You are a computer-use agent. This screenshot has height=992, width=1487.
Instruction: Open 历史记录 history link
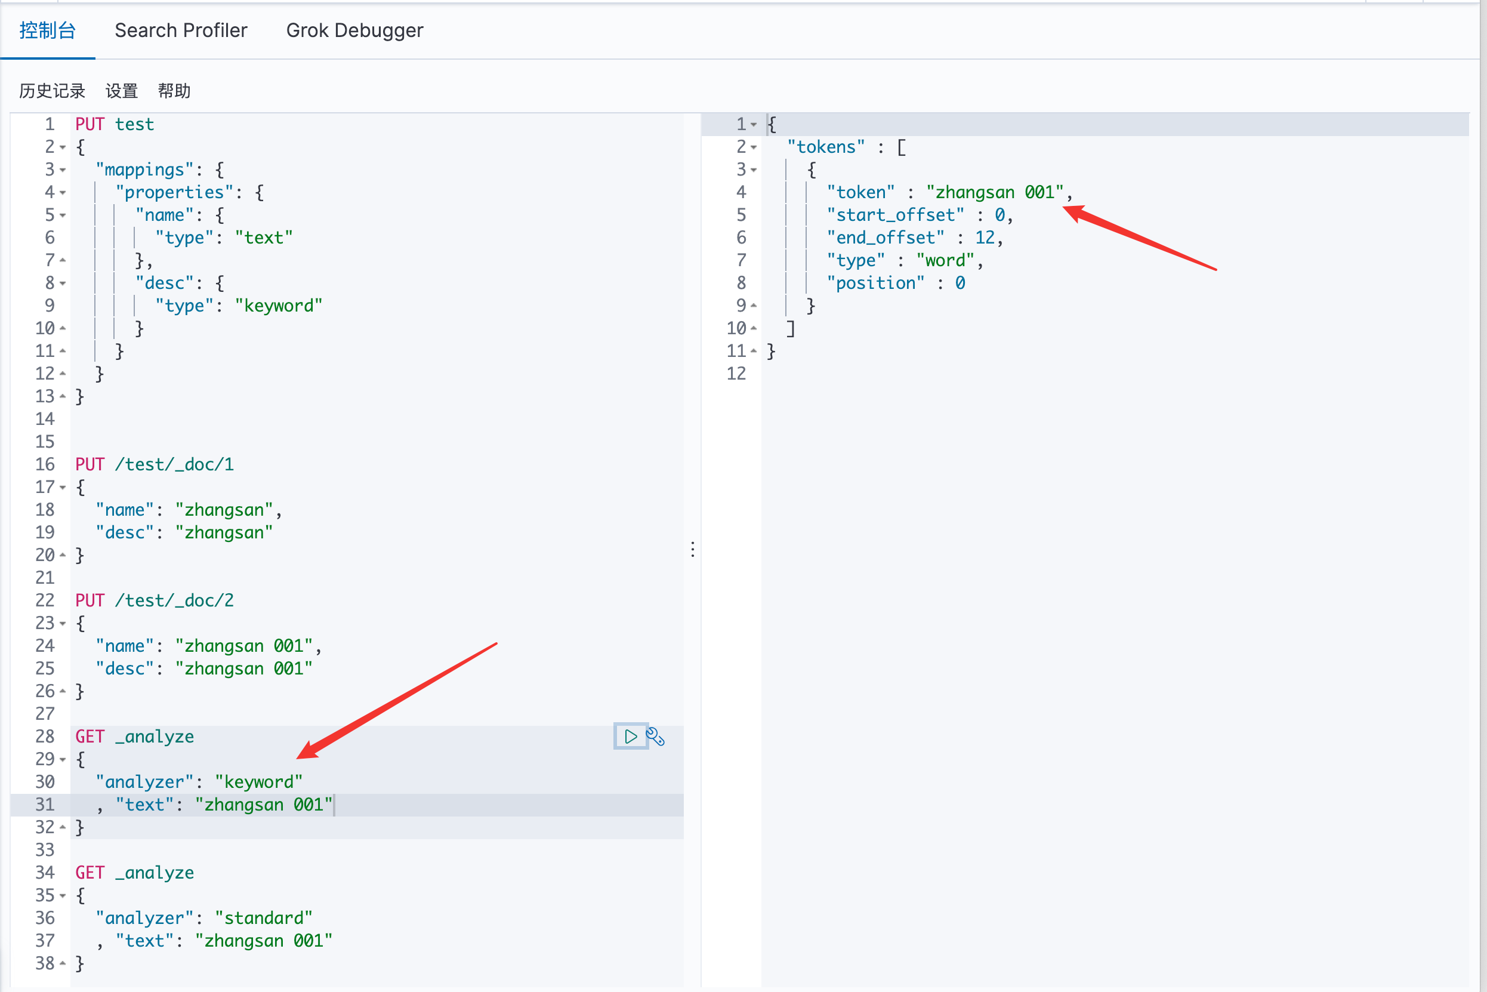click(x=52, y=91)
